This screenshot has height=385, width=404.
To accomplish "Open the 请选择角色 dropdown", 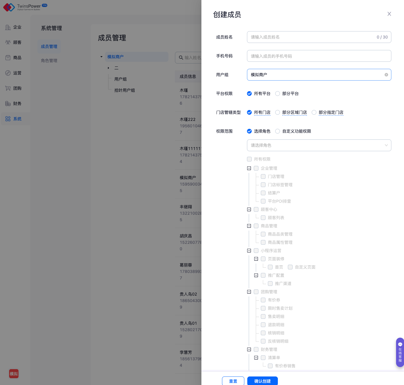I will (319, 145).
